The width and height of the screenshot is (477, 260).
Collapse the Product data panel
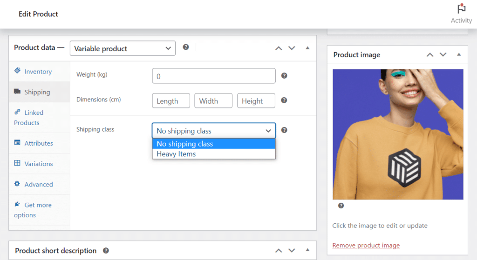point(307,48)
